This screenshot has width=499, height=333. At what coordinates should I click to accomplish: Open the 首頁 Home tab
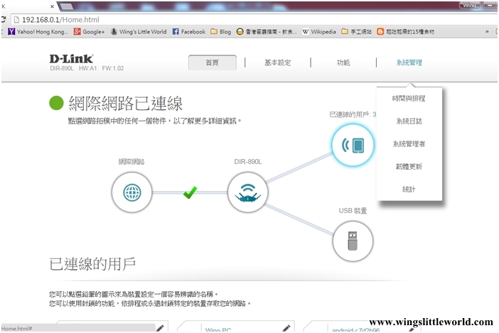(x=212, y=62)
